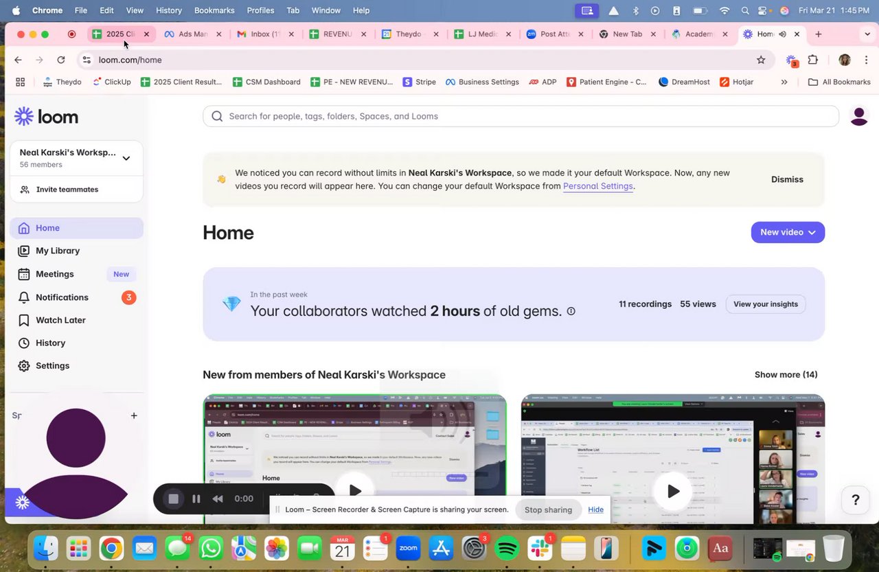Open the Chrome Bookmarks menu
The height and width of the screenshot is (572, 879).
point(214,10)
